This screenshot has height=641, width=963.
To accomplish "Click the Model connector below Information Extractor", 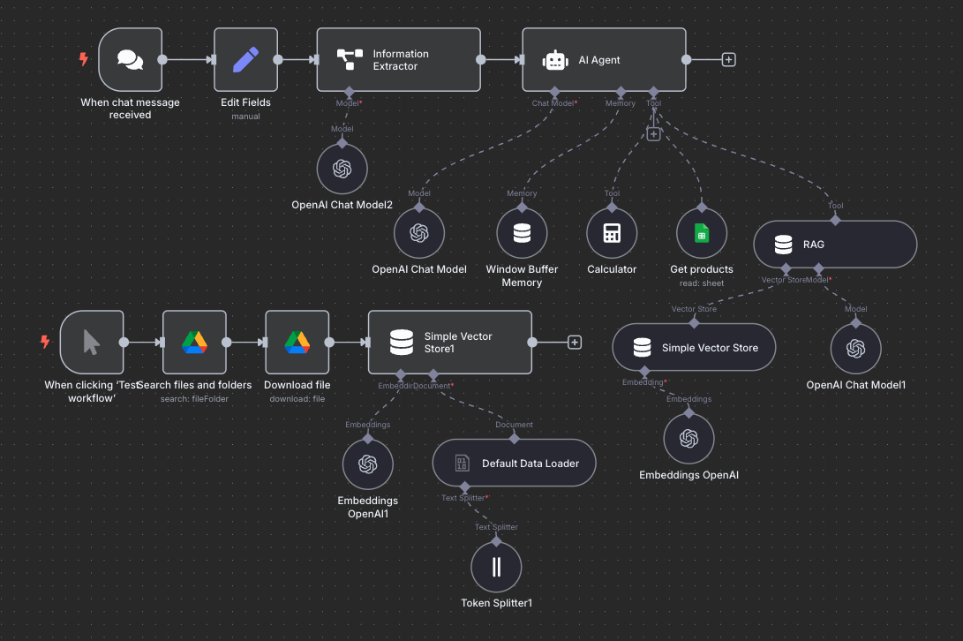I will pos(349,92).
